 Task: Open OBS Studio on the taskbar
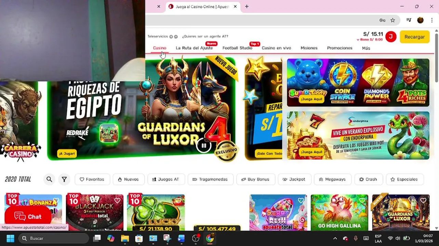196,238
